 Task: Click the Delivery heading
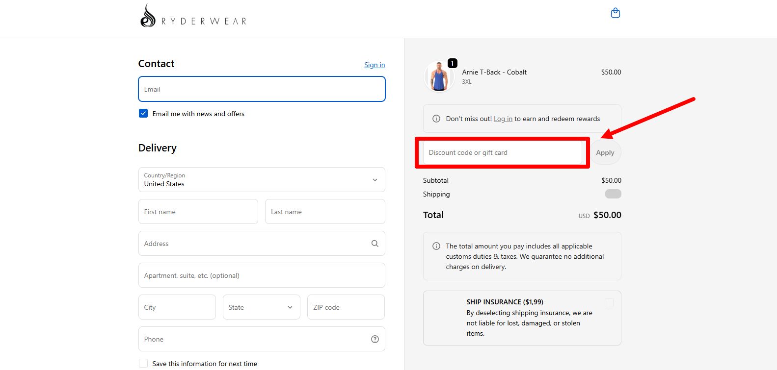(x=157, y=148)
